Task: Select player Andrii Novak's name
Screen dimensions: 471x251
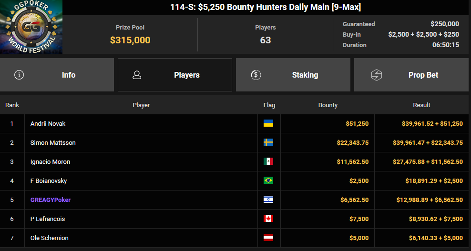Action: 48,124
